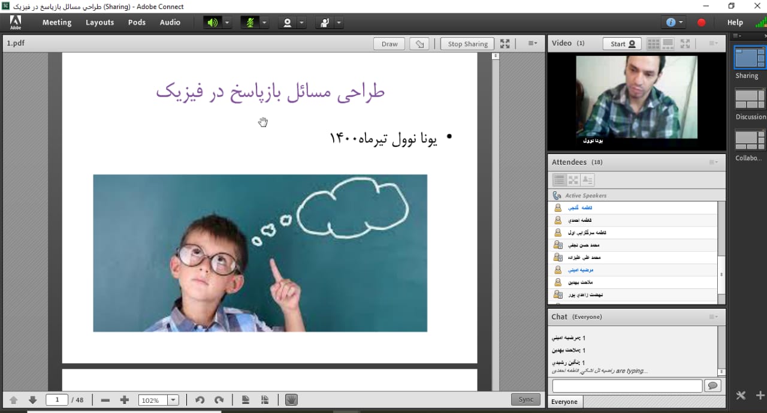Select the Discussion layout thumbnail

pyautogui.click(x=750, y=100)
